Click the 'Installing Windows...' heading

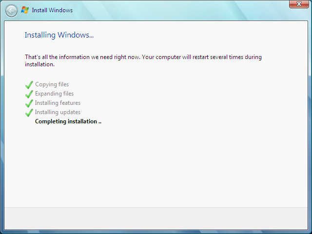59,35
